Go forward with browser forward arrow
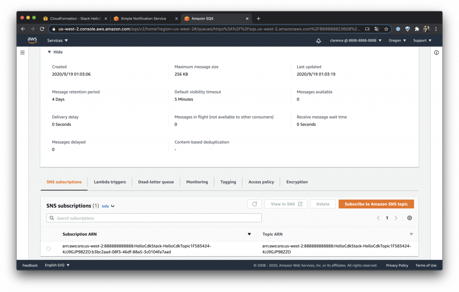 [32, 29]
